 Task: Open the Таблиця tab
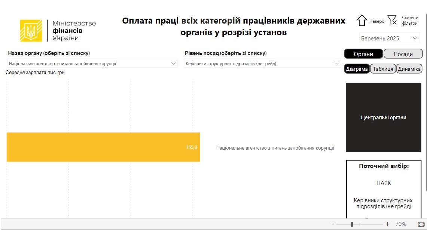(x=383, y=69)
